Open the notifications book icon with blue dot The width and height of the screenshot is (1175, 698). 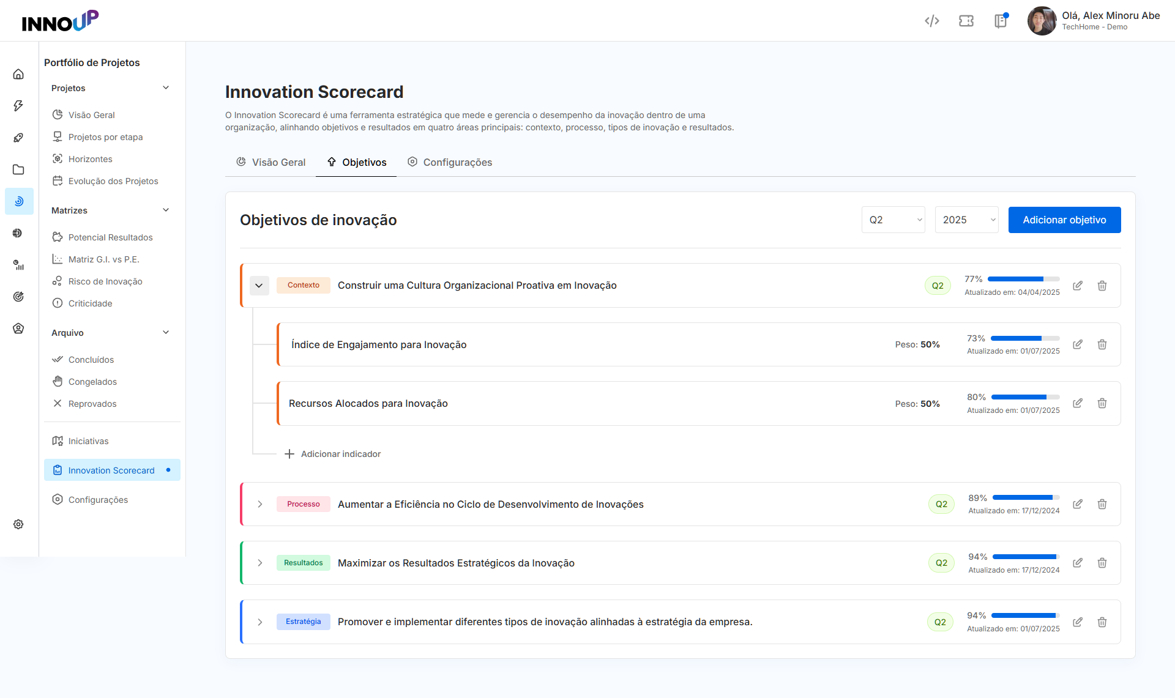tap(1001, 21)
